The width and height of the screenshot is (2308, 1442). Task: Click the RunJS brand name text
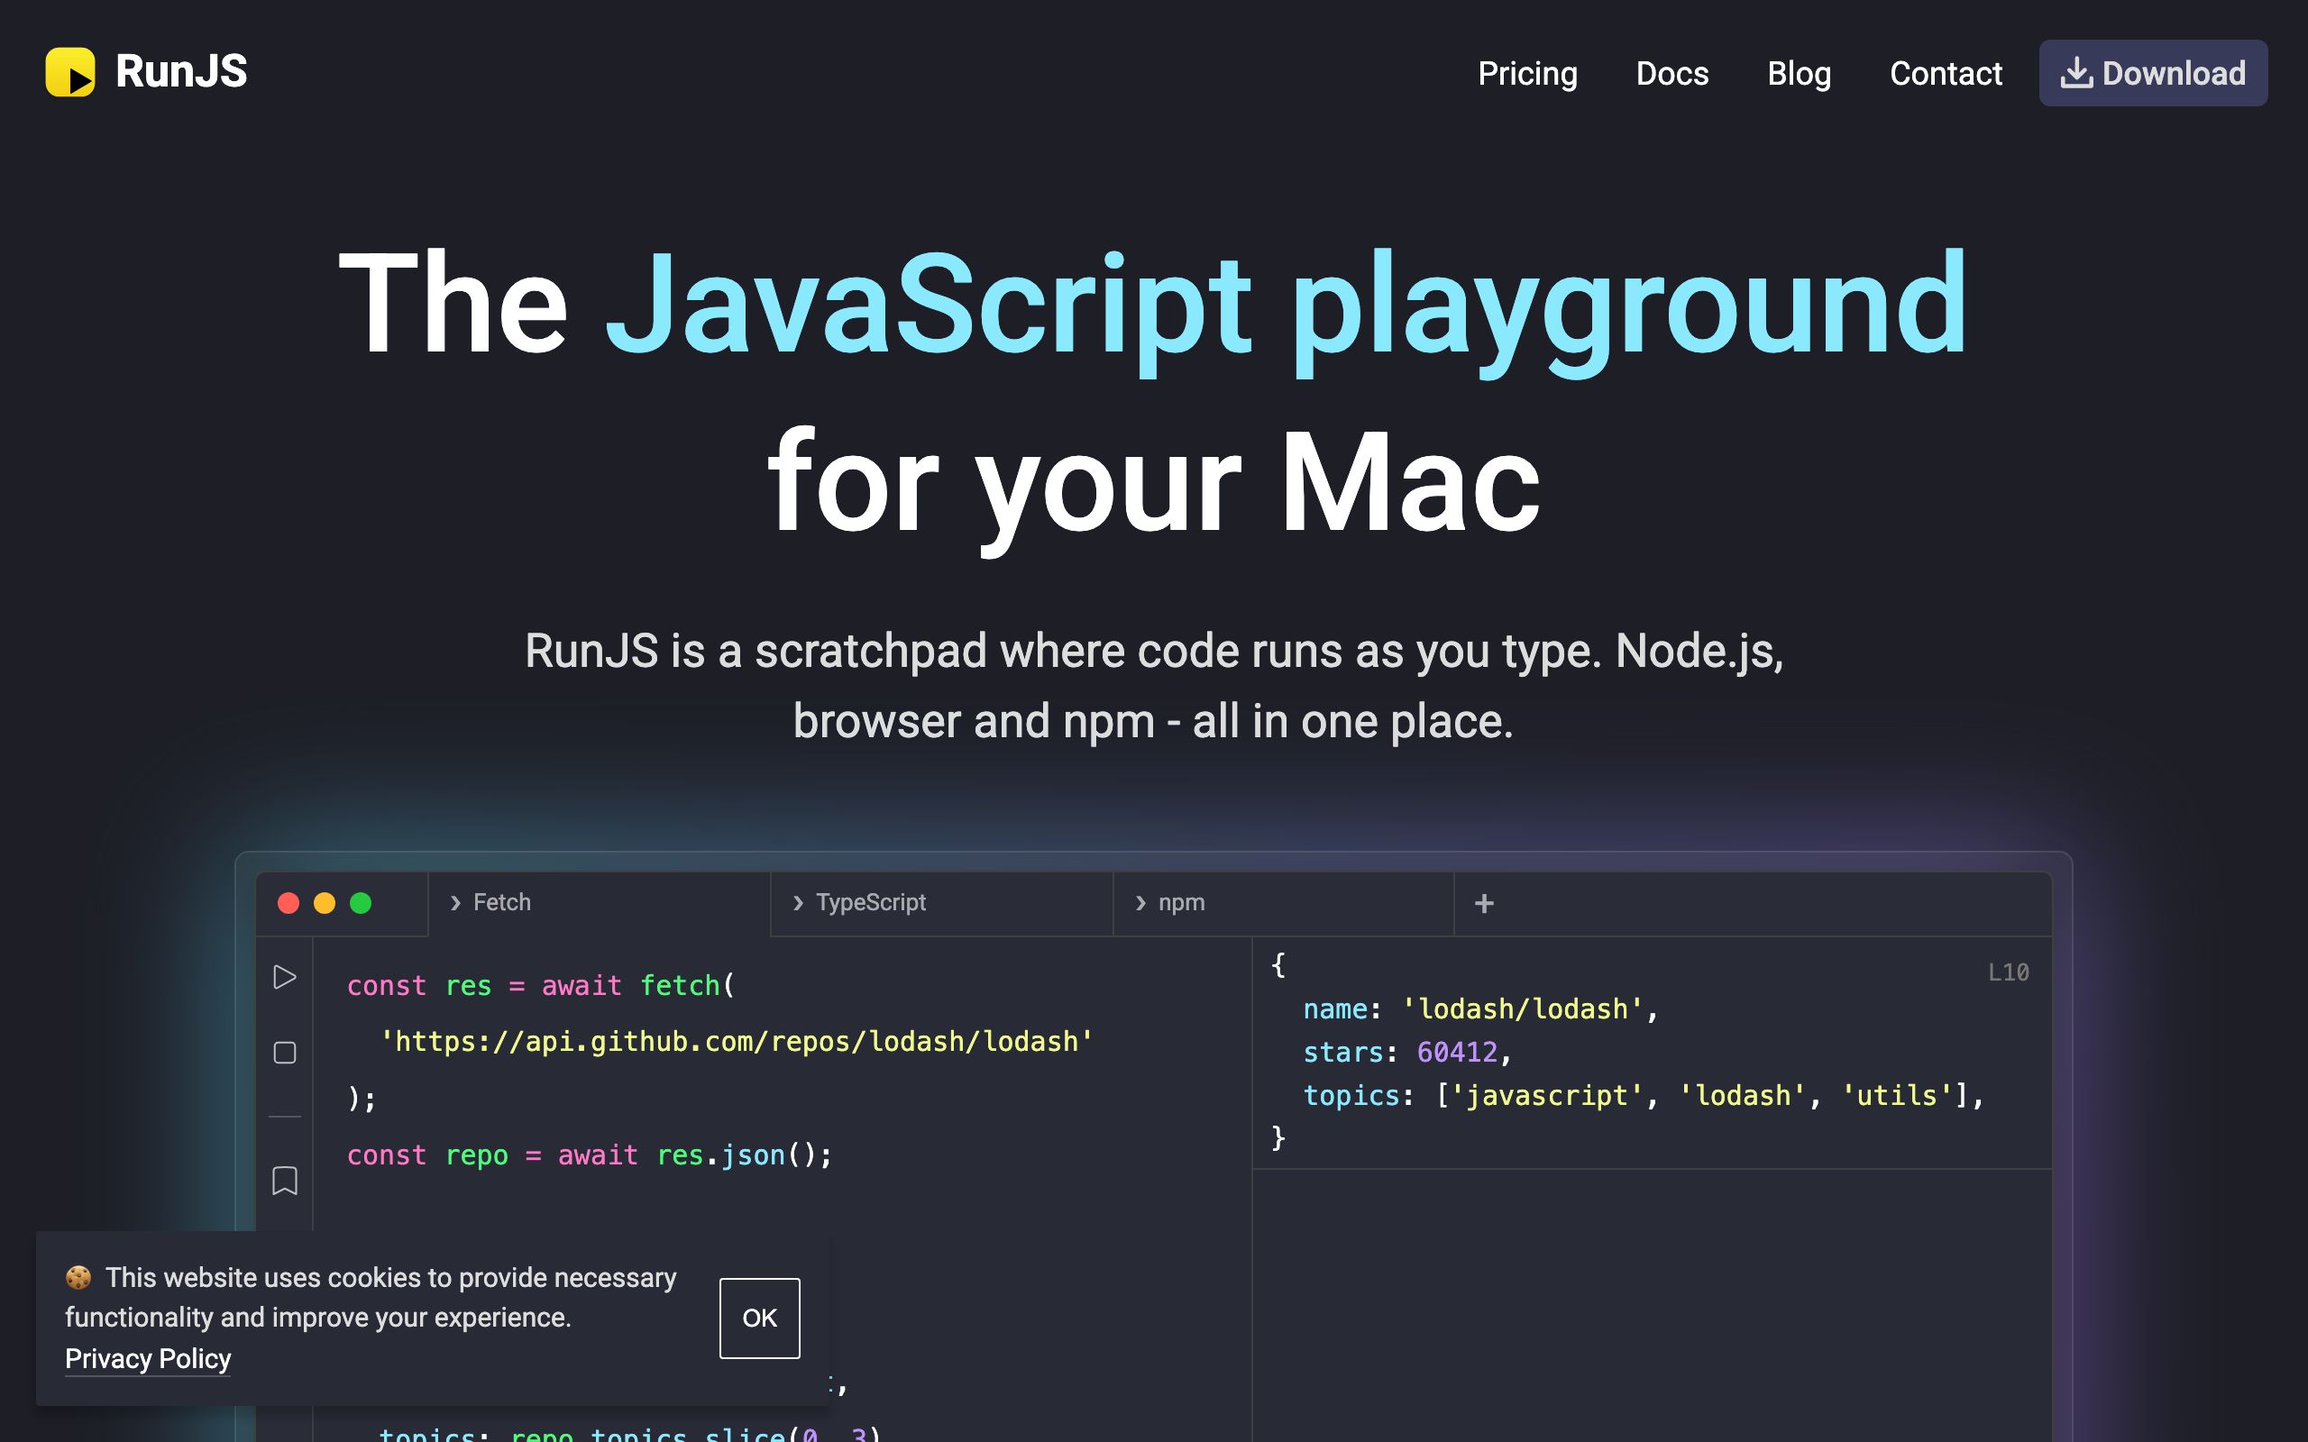pyautogui.click(x=181, y=71)
